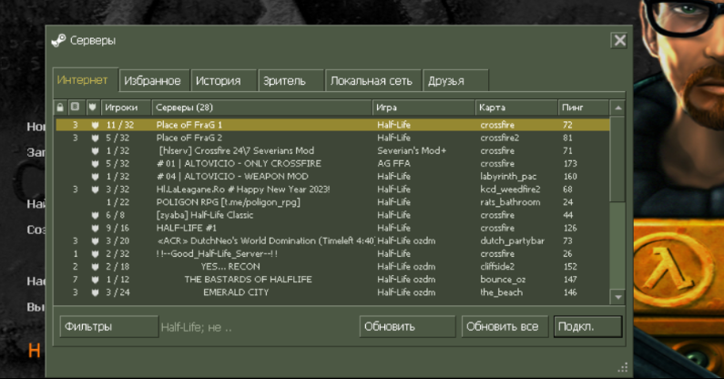
Task: Open the История tab
Action: click(x=224, y=80)
